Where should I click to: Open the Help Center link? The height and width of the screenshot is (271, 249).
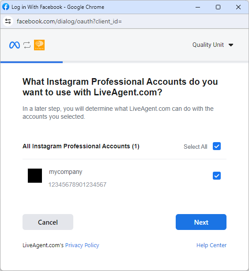(x=211, y=245)
